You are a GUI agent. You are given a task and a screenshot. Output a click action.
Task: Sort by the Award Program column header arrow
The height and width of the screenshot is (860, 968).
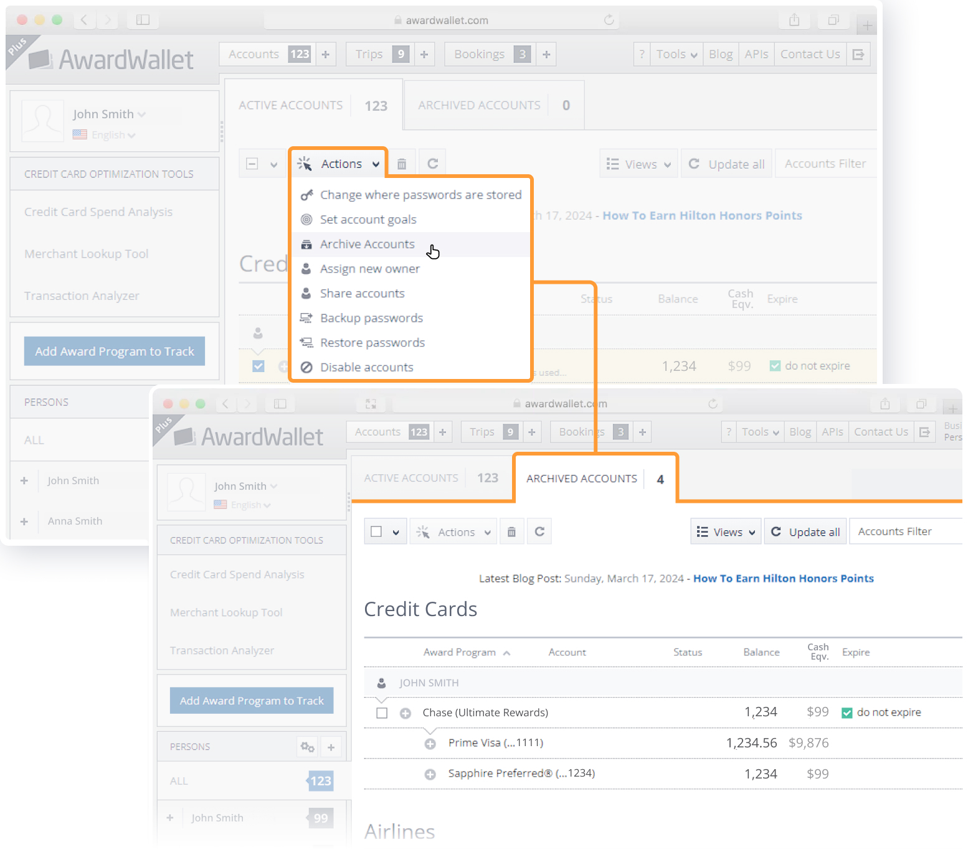507,653
